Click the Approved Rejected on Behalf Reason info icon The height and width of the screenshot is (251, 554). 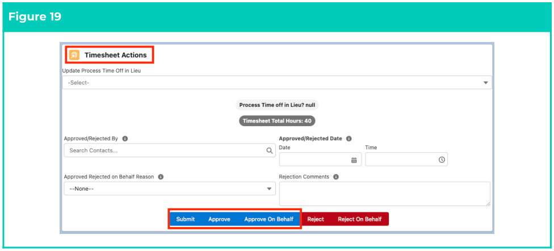pos(161,177)
